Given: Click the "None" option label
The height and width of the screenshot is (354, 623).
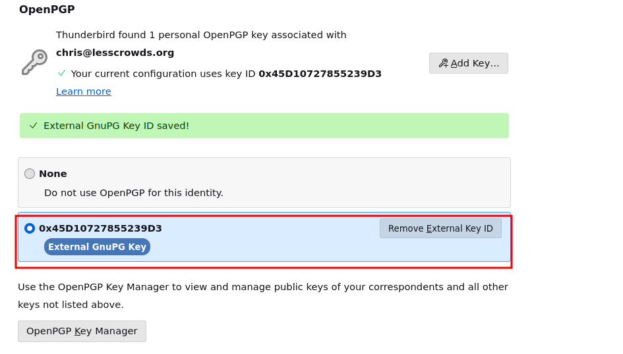Looking at the screenshot, I should pos(53,174).
